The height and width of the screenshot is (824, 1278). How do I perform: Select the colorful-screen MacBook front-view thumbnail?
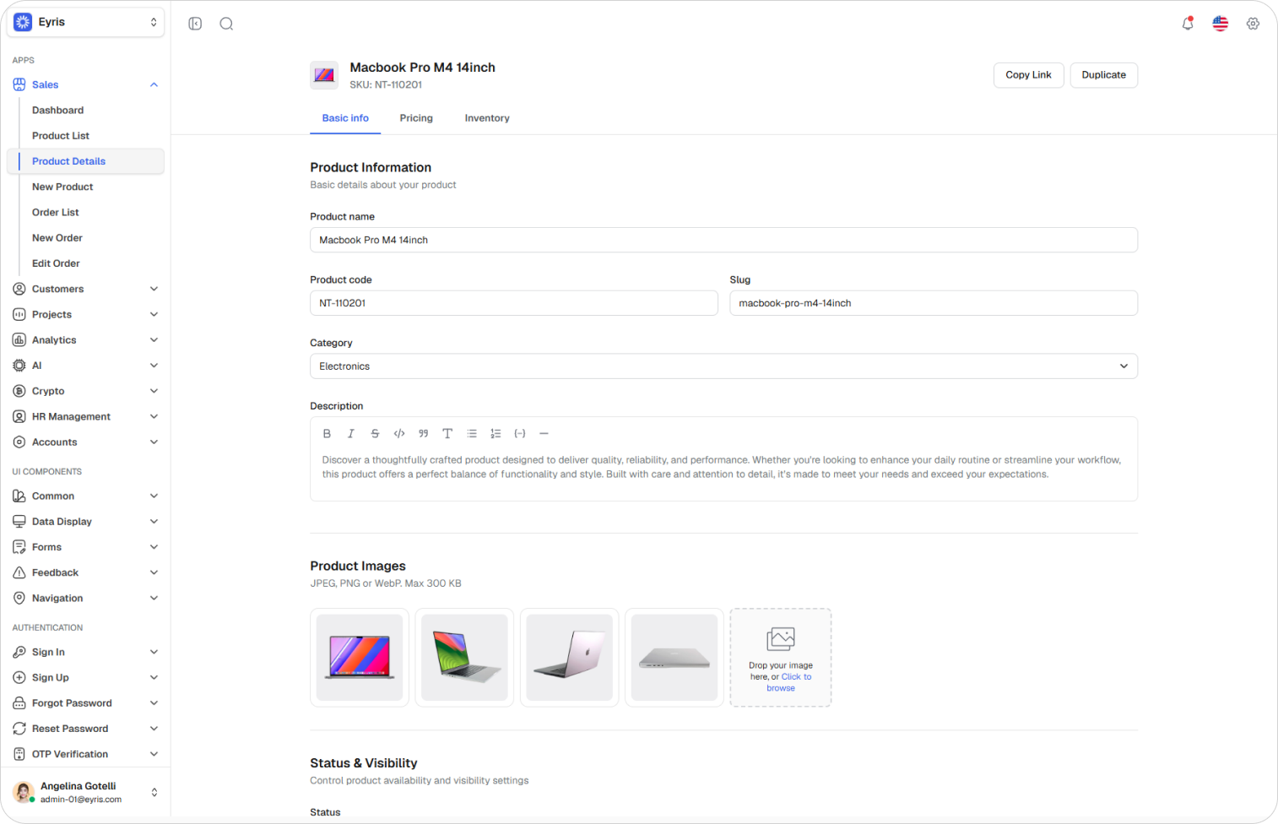[360, 658]
